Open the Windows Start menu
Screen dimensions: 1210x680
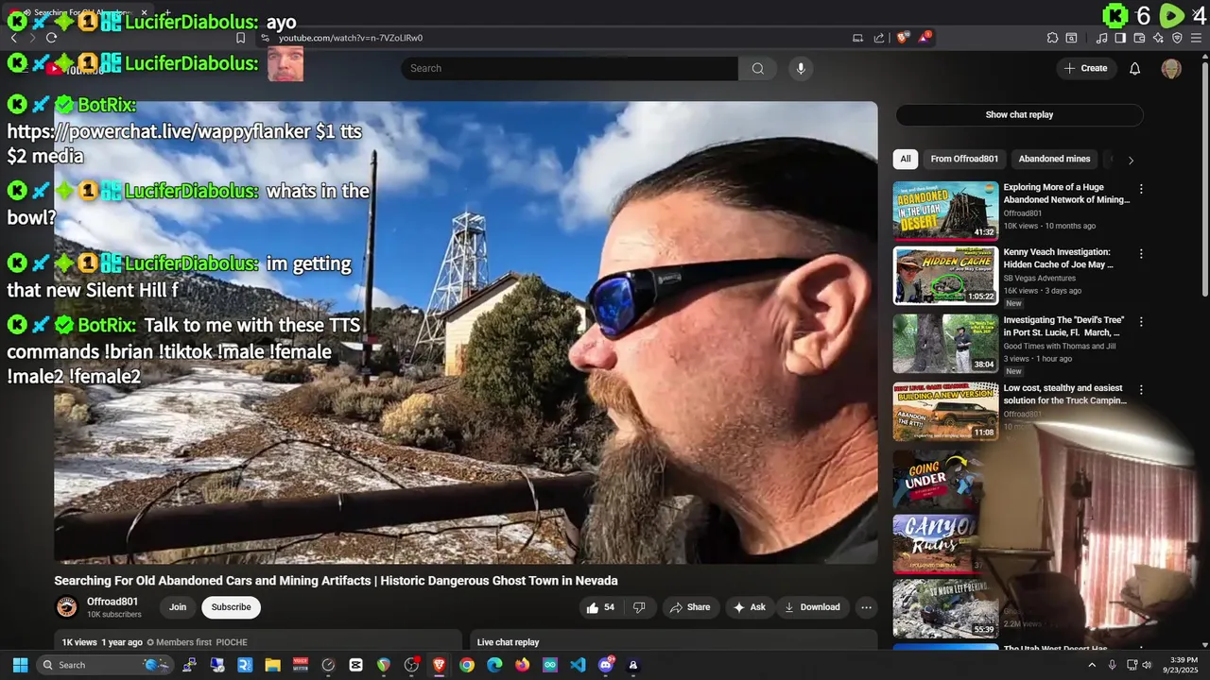click(20, 665)
